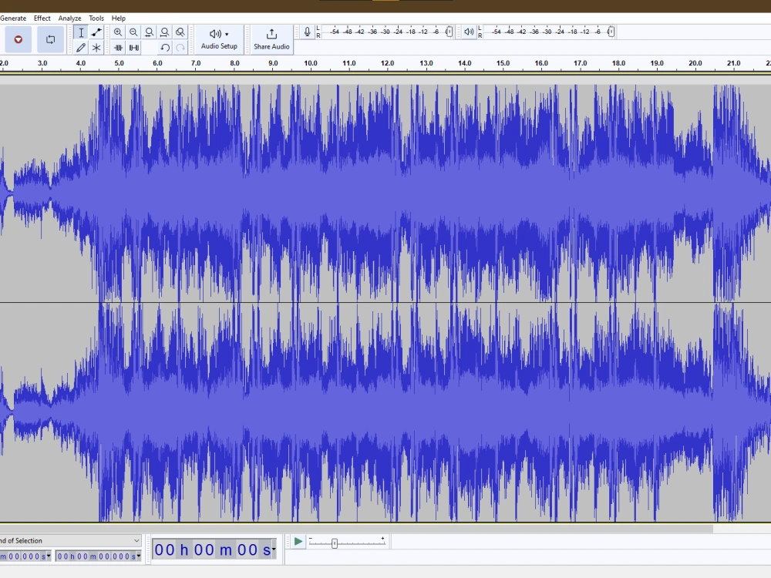Click the greyed Redo arrow
Image resolution: width=771 pixels, height=578 pixels.
pyautogui.click(x=180, y=48)
